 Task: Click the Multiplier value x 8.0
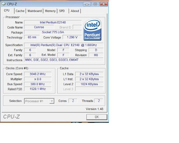pyautogui.click(x=37, y=79)
